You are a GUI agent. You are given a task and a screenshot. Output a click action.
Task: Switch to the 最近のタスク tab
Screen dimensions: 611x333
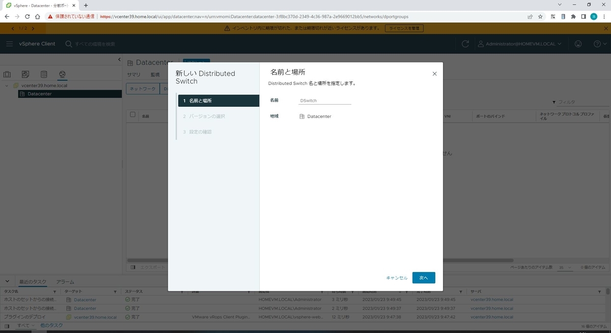point(33,282)
